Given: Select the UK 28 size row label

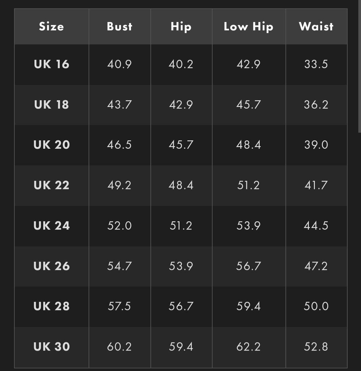Looking at the screenshot, I should pyautogui.click(x=51, y=306).
